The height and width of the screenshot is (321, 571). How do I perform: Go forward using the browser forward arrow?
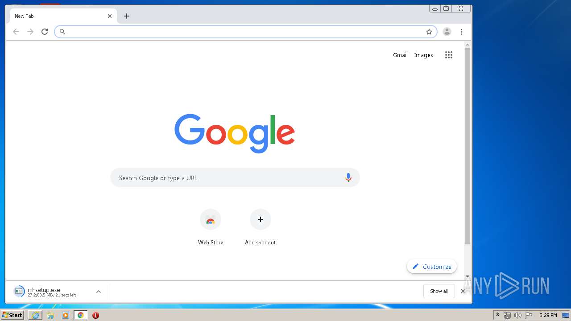[30, 32]
